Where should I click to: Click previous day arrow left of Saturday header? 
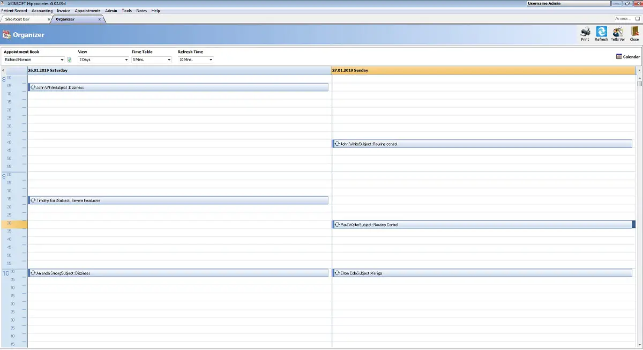4,70
